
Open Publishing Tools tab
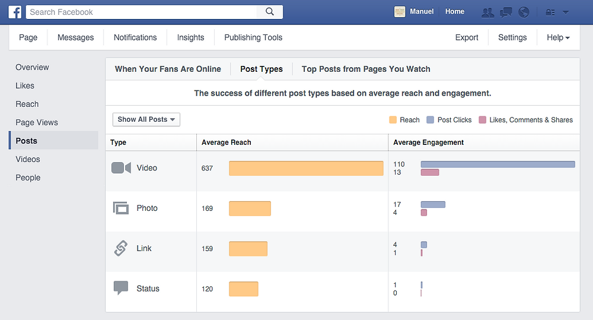tap(253, 37)
